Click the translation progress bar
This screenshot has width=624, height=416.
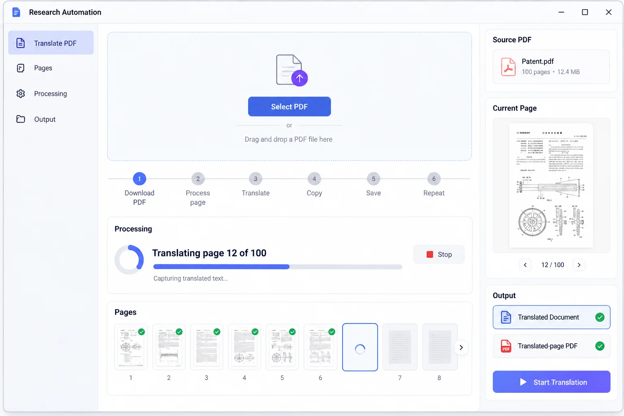click(278, 267)
